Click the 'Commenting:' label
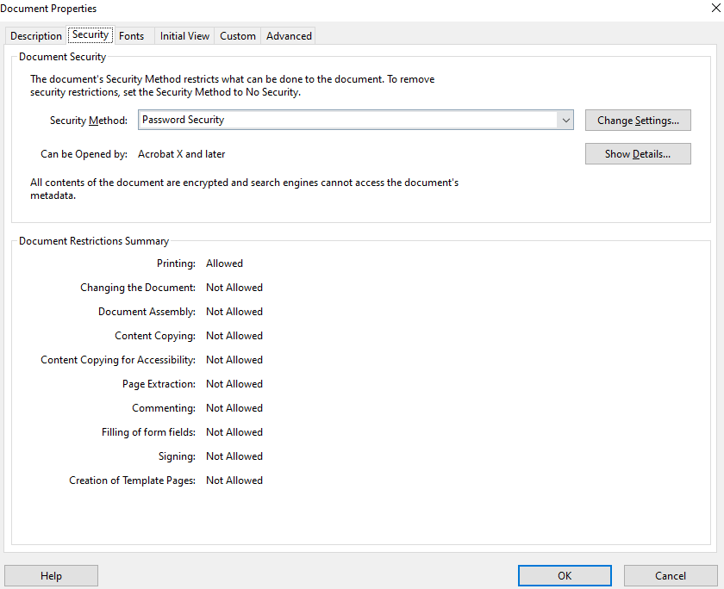The height and width of the screenshot is (589, 724). coord(164,408)
